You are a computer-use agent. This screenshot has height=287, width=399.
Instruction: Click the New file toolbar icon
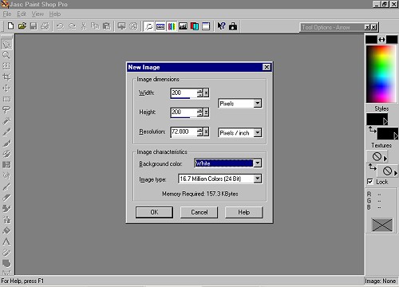(x=10, y=26)
